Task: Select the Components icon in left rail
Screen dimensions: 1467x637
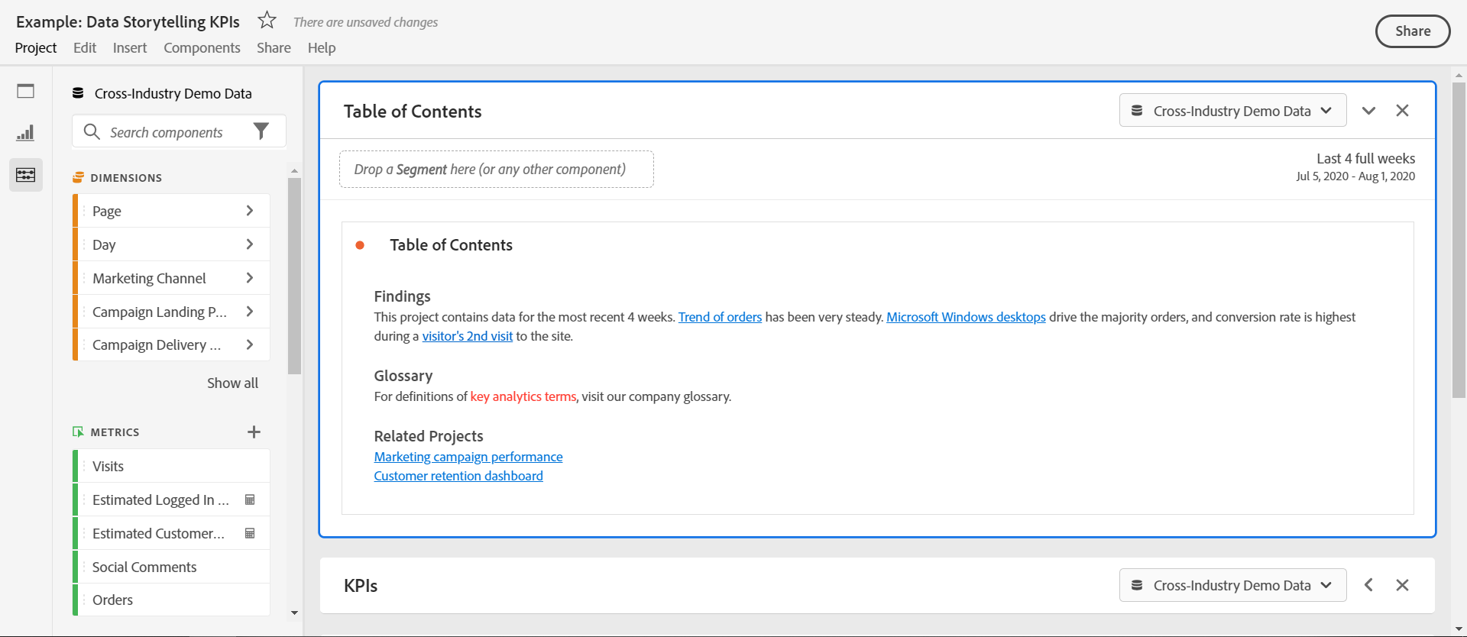Action: (x=25, y=175)
